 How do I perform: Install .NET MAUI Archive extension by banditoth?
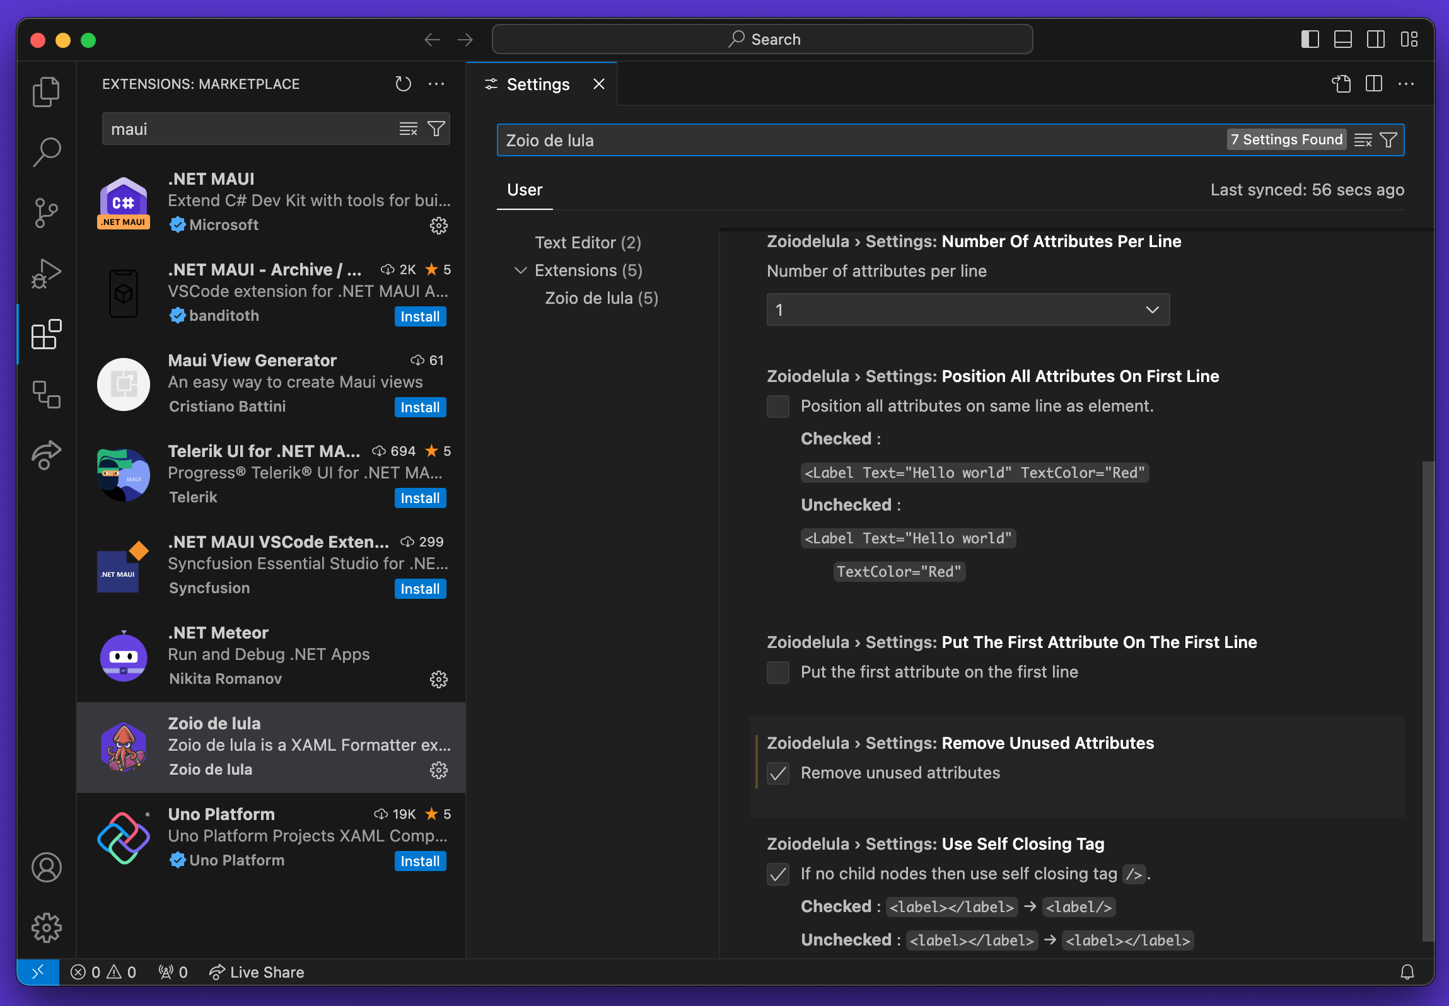(420, 316)
